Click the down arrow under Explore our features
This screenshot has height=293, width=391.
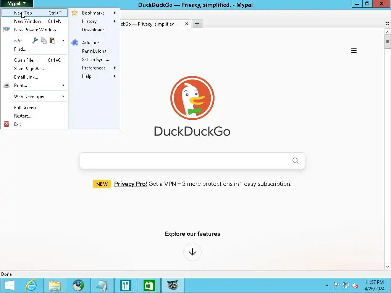pos(192,252)
